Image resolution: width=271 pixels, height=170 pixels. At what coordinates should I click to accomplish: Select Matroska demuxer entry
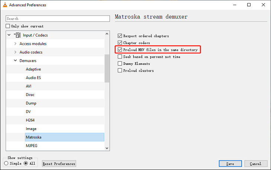tap(65, 137)
